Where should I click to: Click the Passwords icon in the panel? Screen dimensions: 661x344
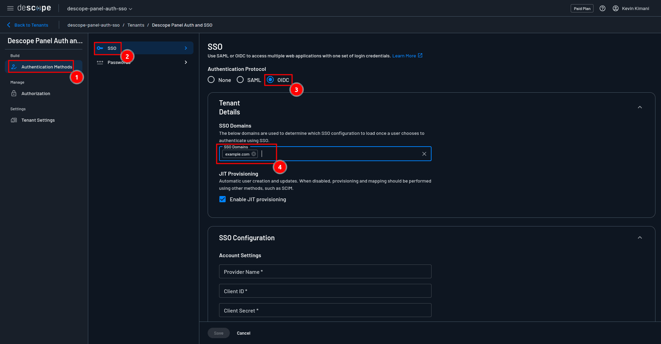click(x=100, y=62)
